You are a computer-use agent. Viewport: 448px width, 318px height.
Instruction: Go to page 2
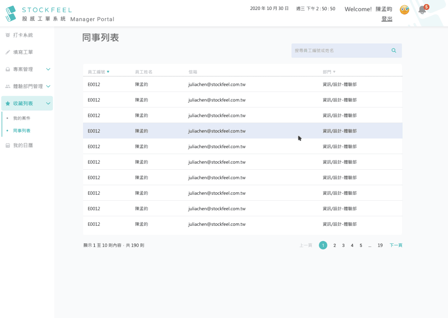[335, 245]
